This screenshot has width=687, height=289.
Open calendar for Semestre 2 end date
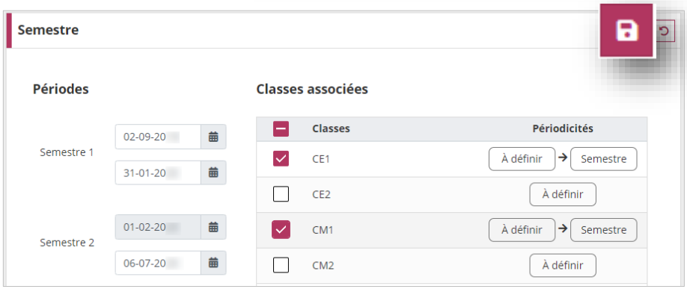click(x=213, y=263)
